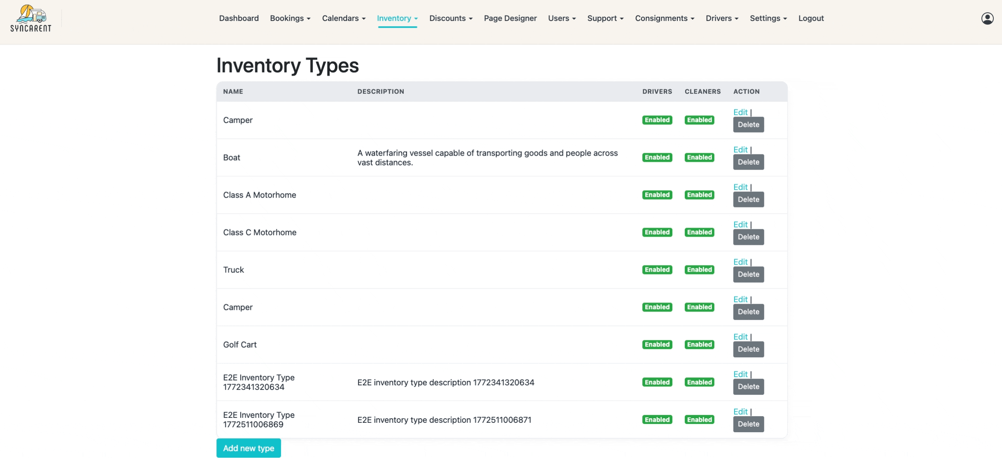The height and width of the screenshot is (468, 1002).
Task: Edit E2E Inventory Type 1772341320634
Action: pos(740,374)
